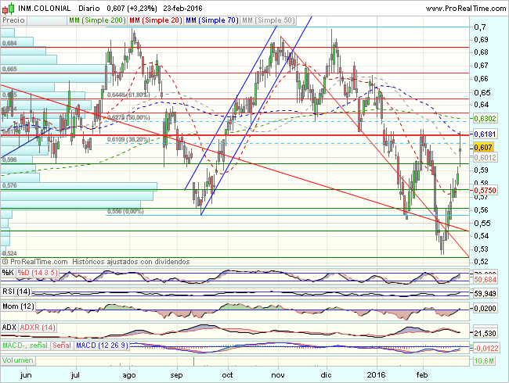
Task: Click the candlestick chart icon beside INM.COLONIAL
Action: coord(8,8)
